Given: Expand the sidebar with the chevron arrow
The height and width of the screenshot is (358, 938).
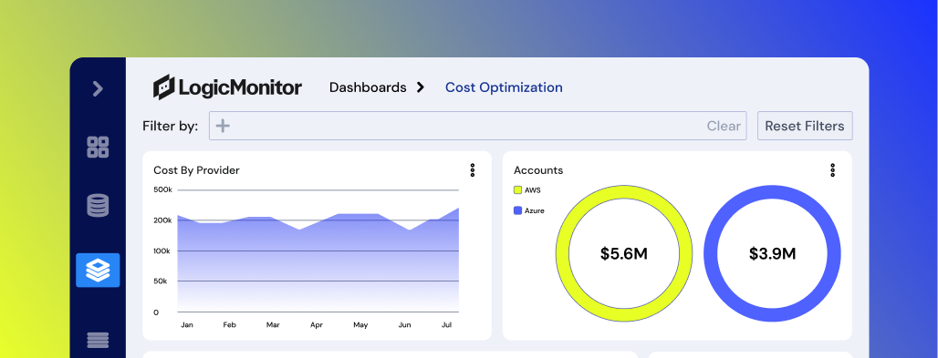Looking at the screenshot, I should click(98, 89).
